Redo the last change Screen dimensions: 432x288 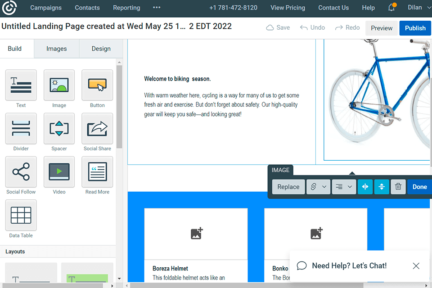347,27
